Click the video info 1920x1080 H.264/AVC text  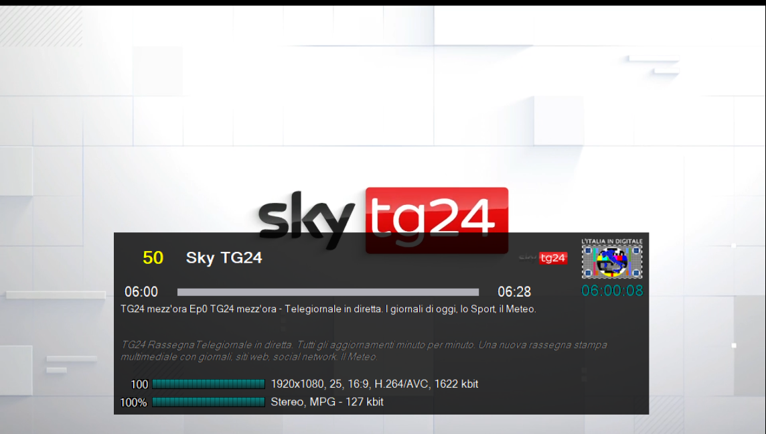(x=374, y=384)
